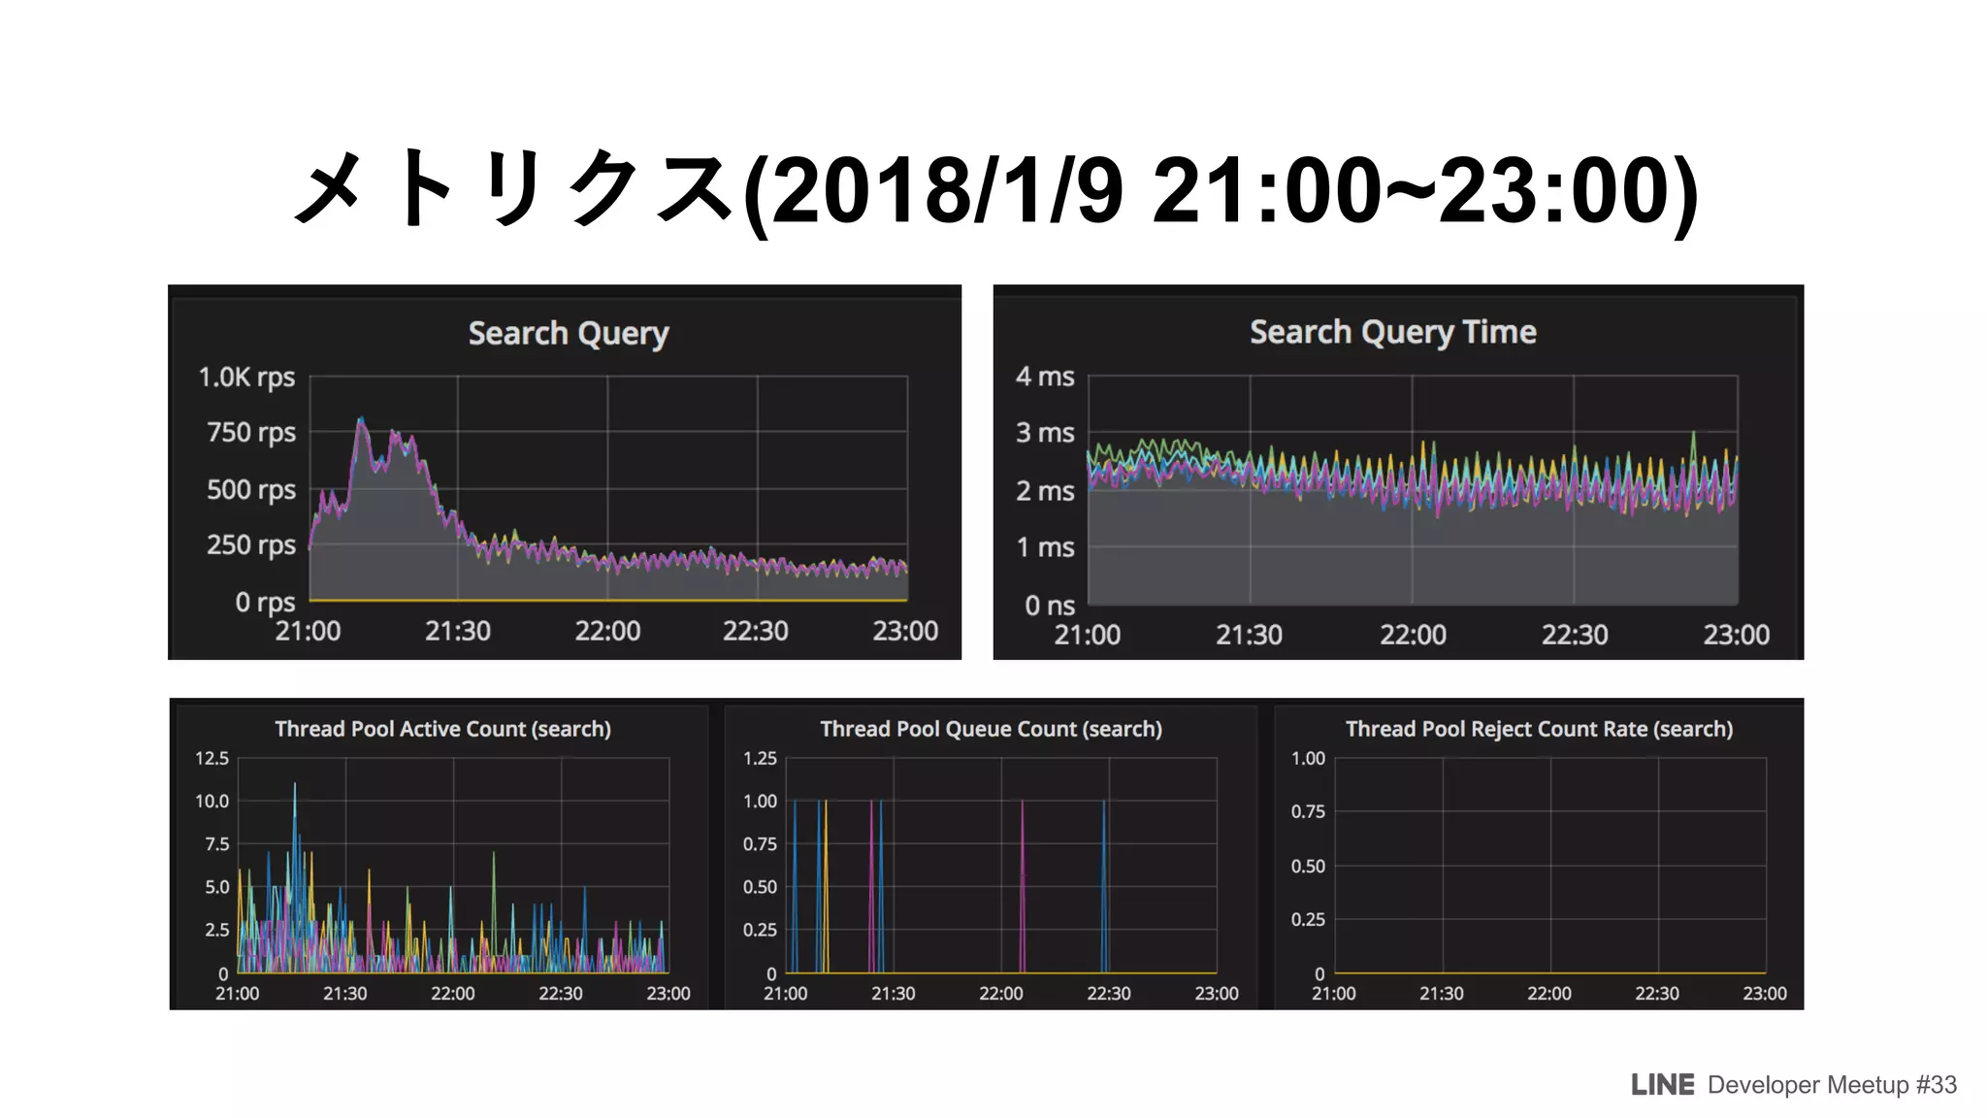Viewport: 1987px width, 1118px height.
Task: Click the '250 rps' axis label
Action: 251,545
